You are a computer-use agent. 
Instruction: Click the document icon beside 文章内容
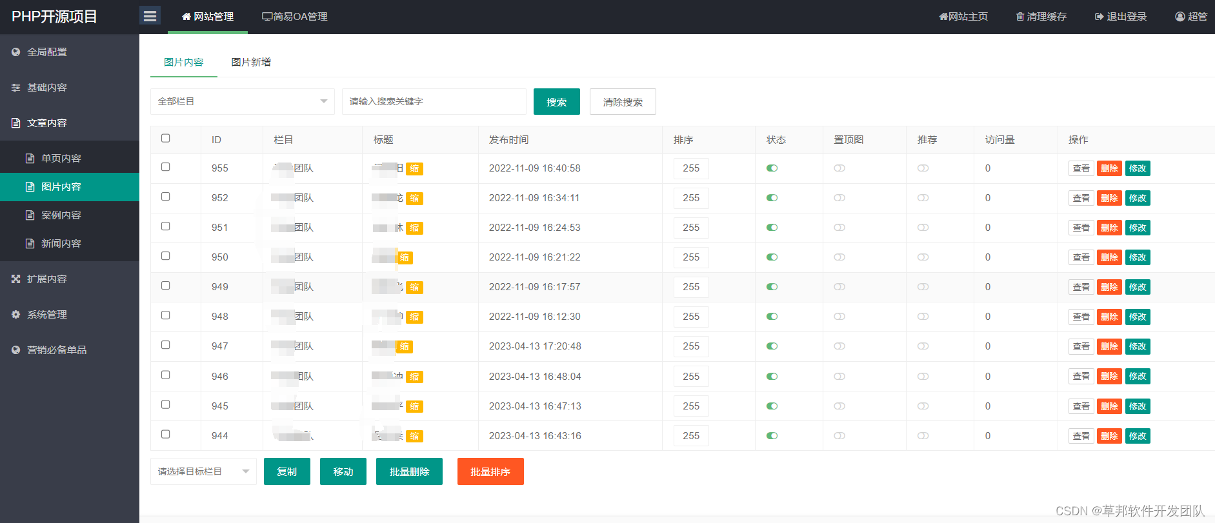(16, 123)
